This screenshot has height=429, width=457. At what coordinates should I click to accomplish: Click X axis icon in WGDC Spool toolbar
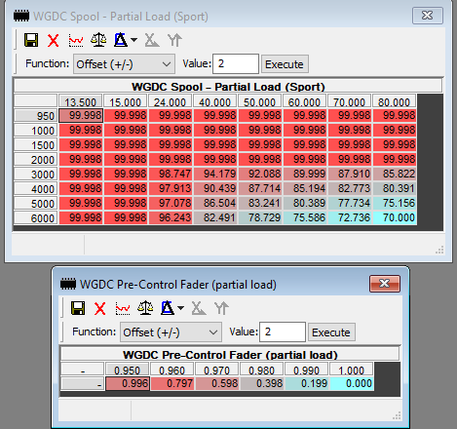coord(151,40)
